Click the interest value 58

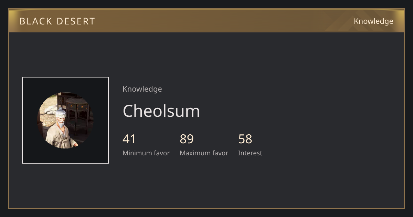(245, 139)
